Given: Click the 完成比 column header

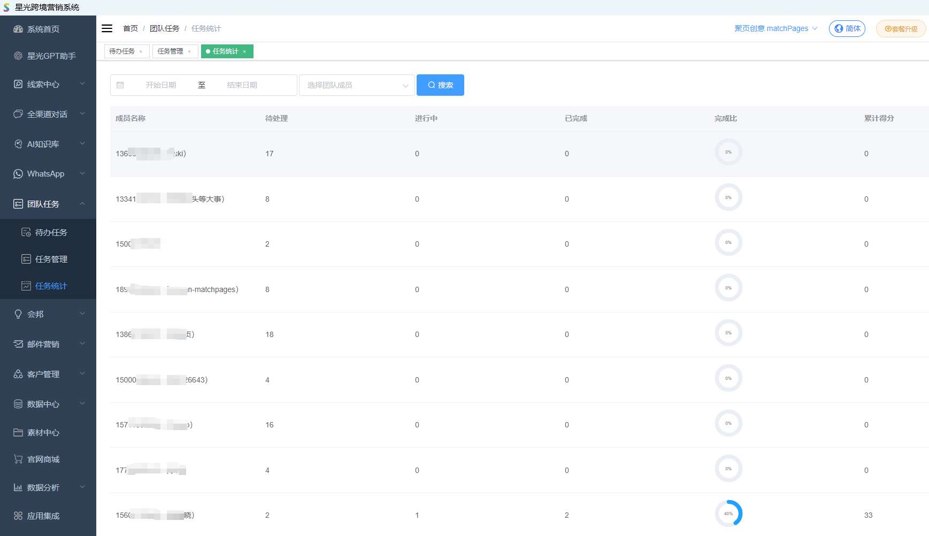Looking at the screenshot, I should click(x=726, y=118).
